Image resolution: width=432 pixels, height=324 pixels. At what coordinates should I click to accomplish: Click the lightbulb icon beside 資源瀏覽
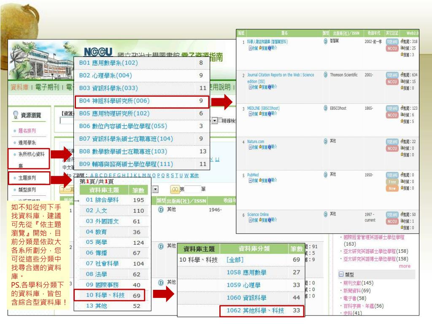click(x=16, y=114)
